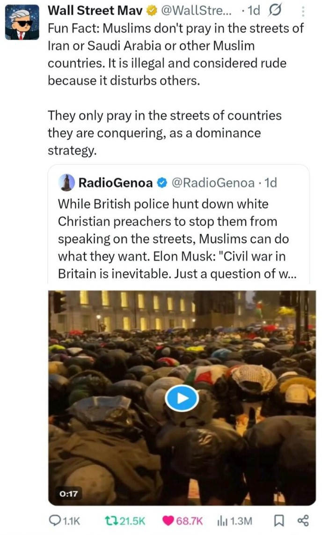
Task: Open RadioGenoa's small avatar
Action: 68,183
